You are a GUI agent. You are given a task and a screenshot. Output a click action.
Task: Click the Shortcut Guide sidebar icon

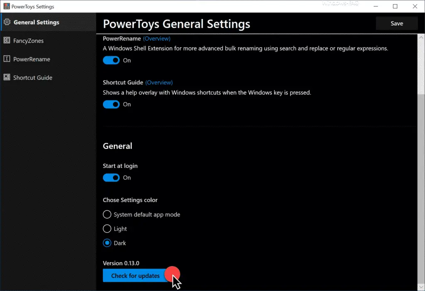click(x=7, y=77)
